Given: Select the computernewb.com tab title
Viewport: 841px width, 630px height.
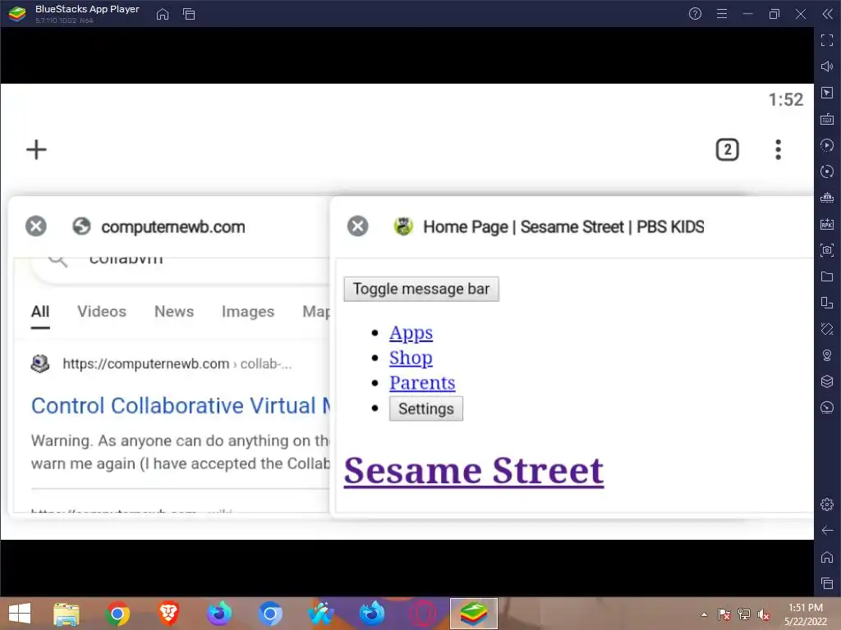Looking at the screenshot, I should (172, 226).
